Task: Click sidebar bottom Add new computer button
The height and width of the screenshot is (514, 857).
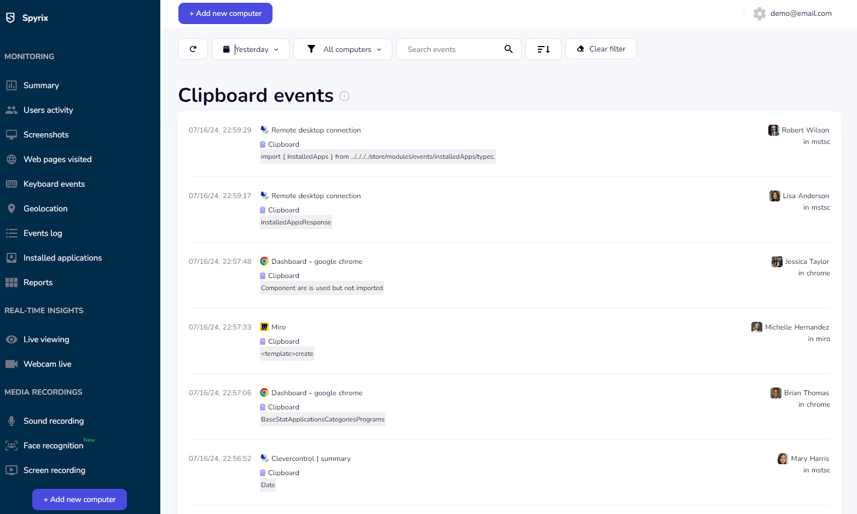Action: [79, 499]
